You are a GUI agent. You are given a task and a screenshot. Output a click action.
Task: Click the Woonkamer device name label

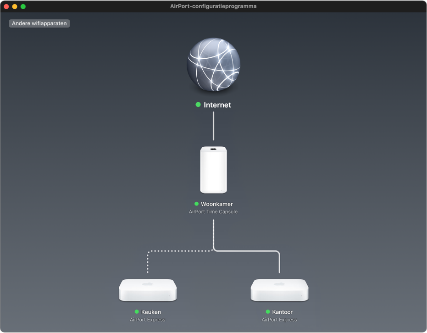pyautogui.click(x=217, y=204)
